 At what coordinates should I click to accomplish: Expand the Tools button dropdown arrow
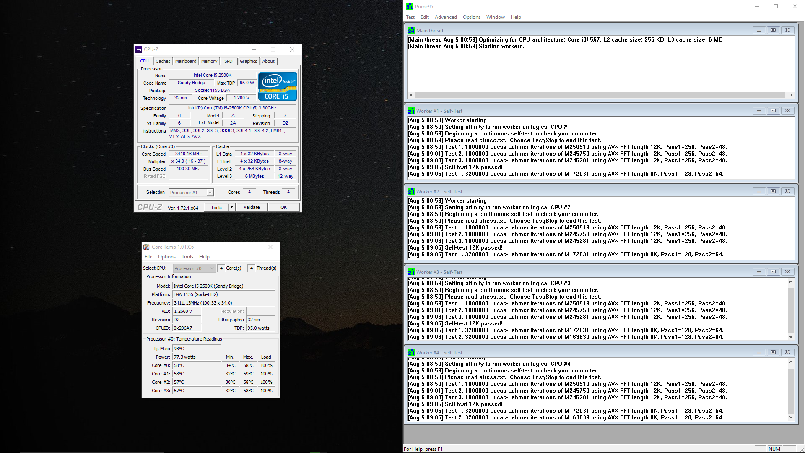231,207
